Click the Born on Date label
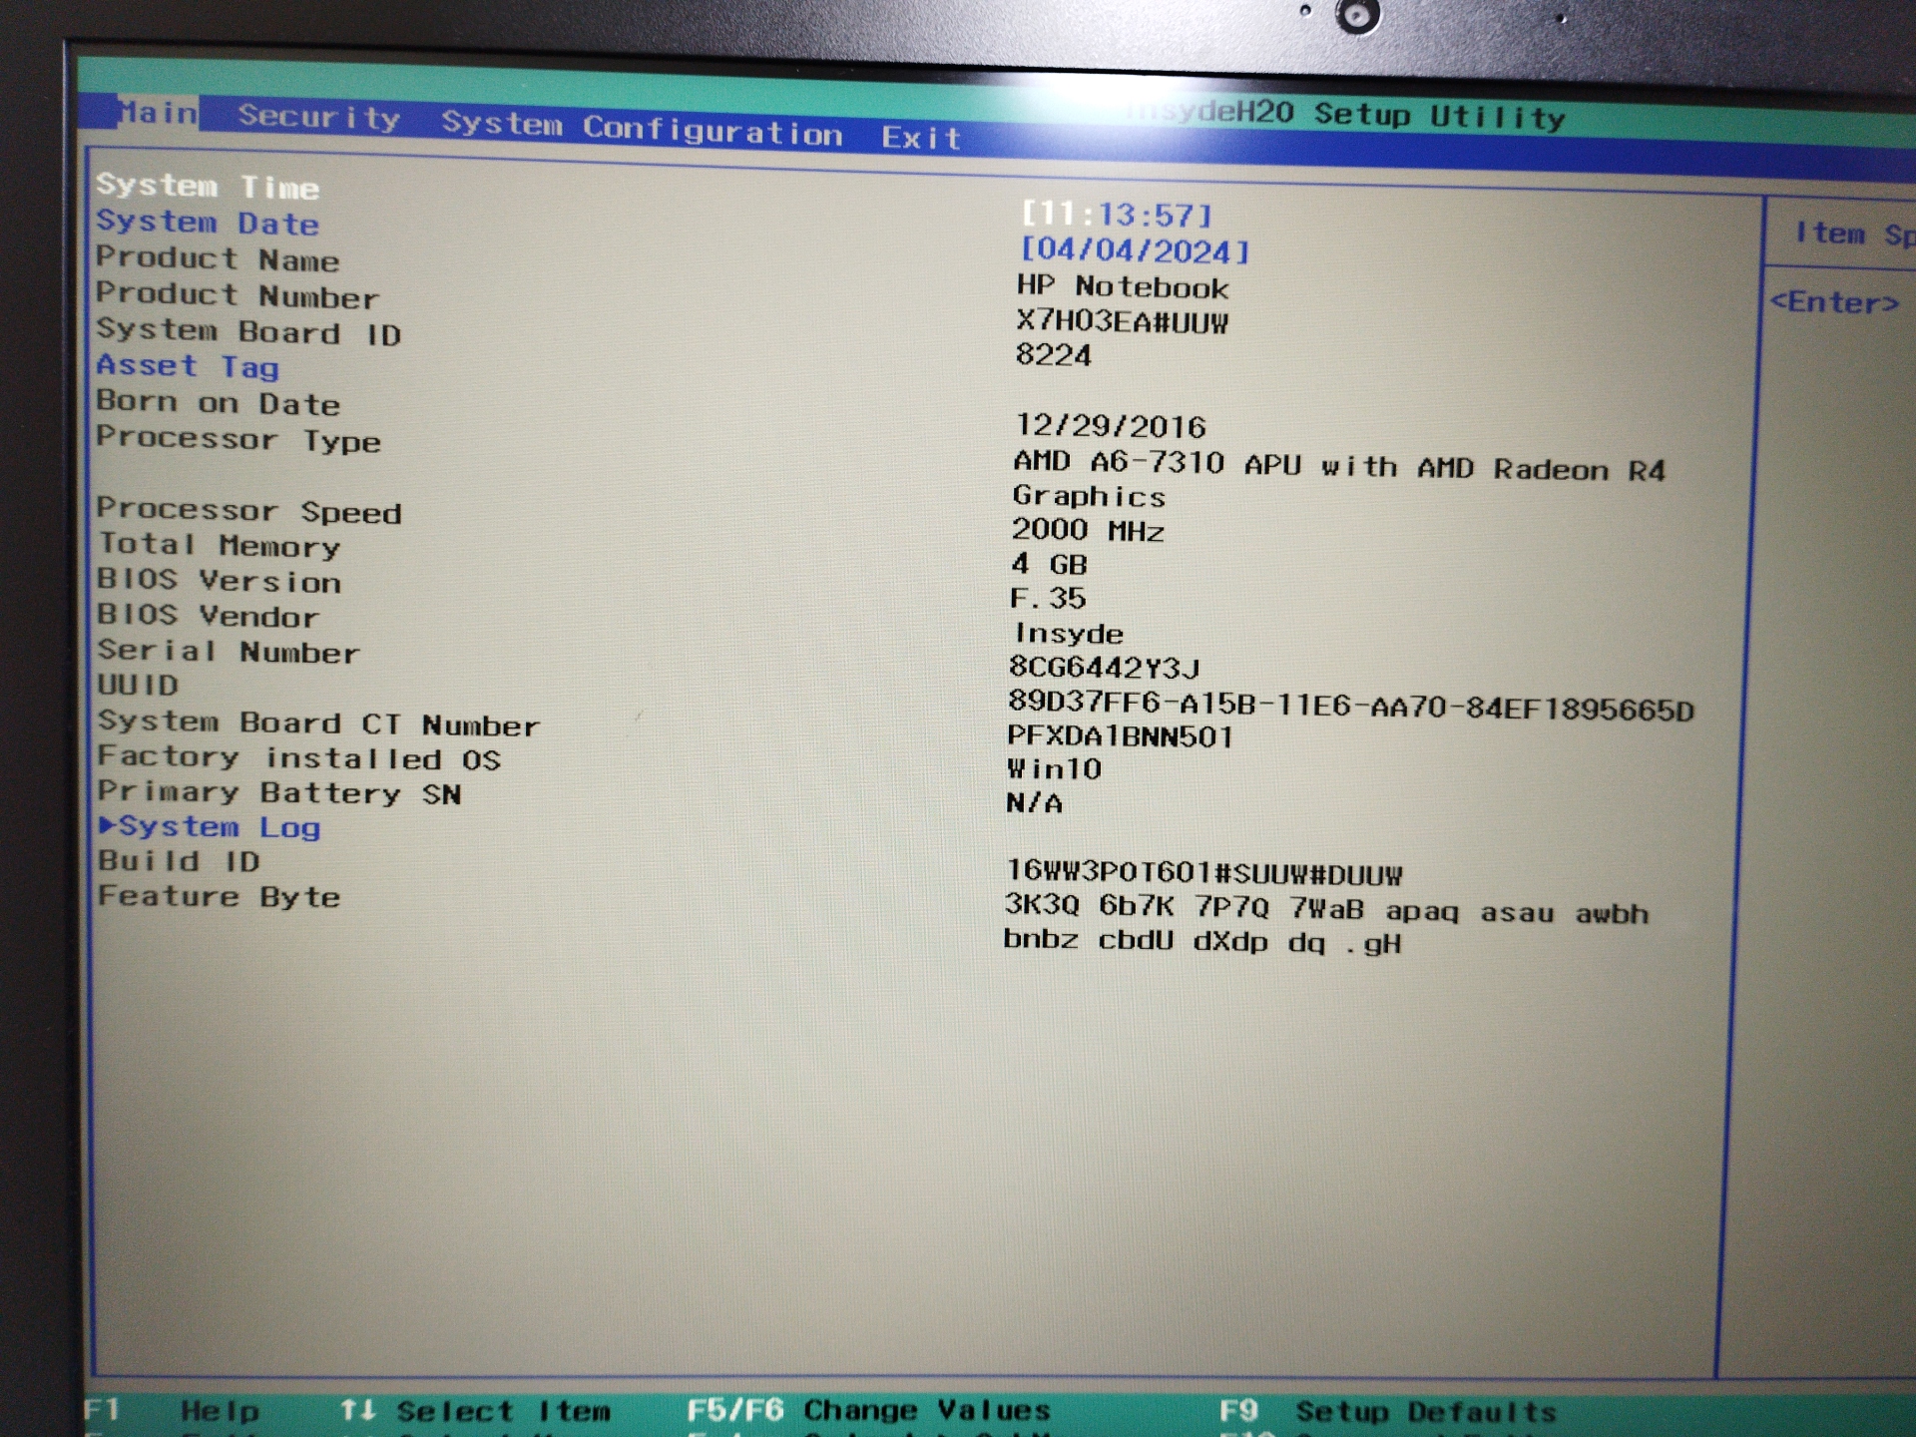Screen dimensions: 1916x1437 point(218,403)
